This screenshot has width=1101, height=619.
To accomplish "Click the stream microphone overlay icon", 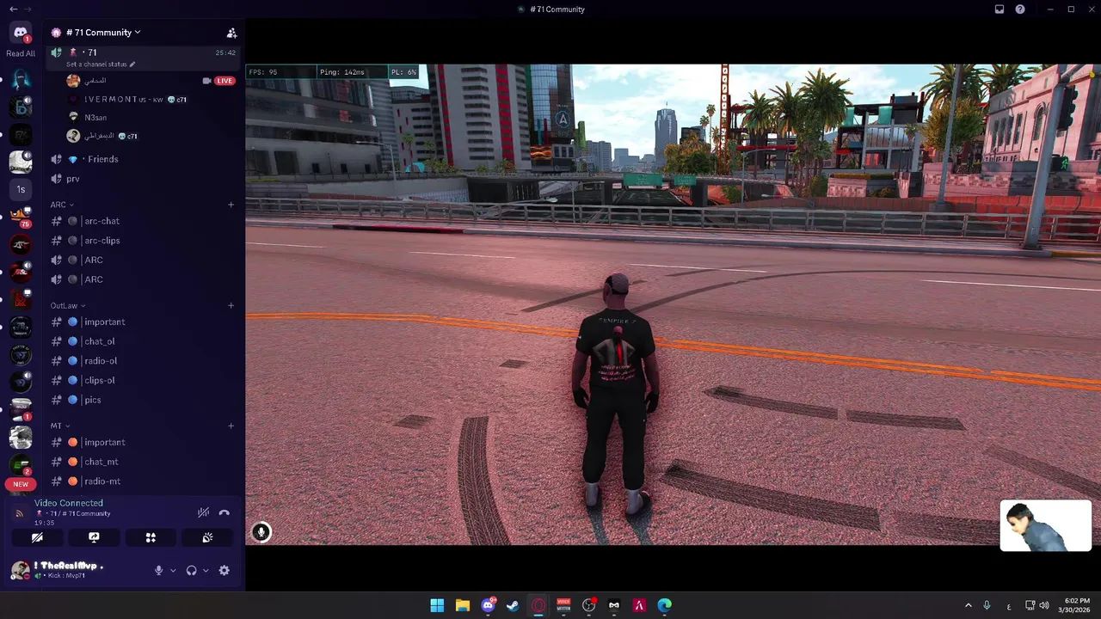I will (x=261, y=532).
